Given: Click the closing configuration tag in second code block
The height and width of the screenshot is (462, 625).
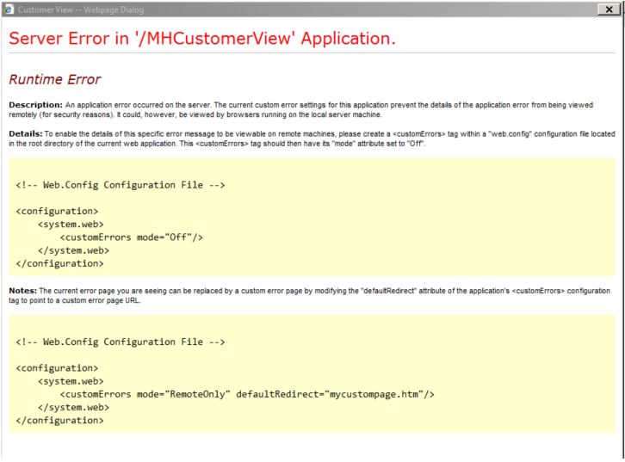Looking at the screenshot, I should click(x=60, y=421).
